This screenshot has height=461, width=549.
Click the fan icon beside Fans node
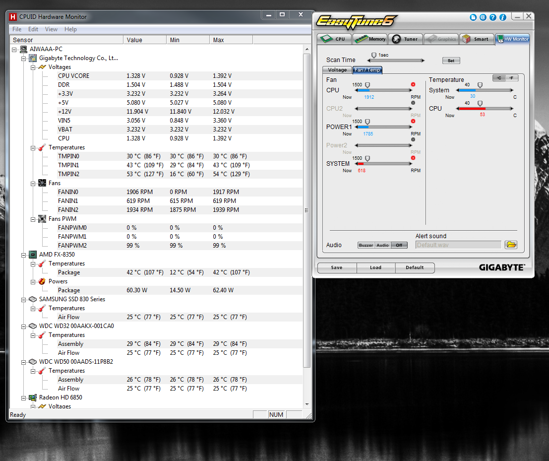[42, 183]
